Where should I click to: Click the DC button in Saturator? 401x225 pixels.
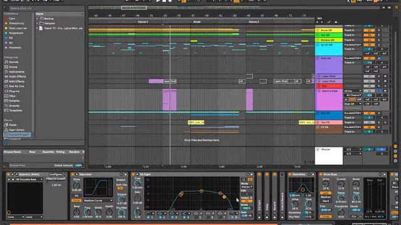(x=76, y=196)
